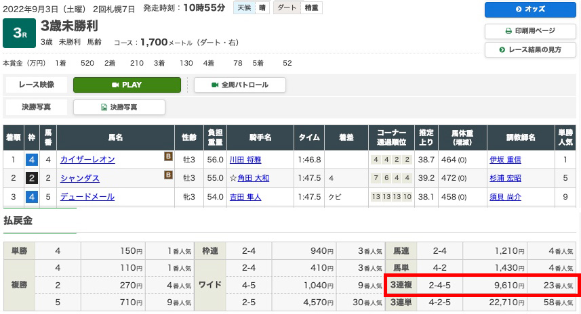Open jockey link 川田 将雅
Screen dimensions: 581x314
point(245,160)
